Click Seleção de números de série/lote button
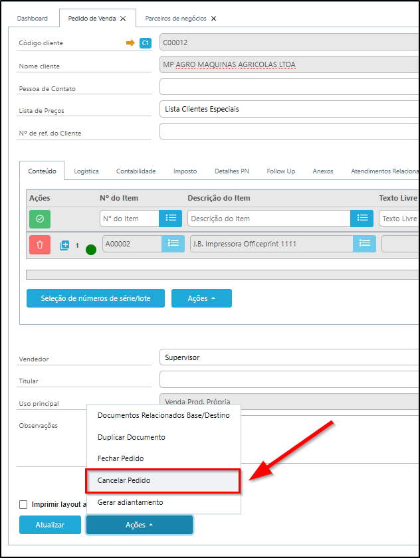 click(x=95, y=298)
